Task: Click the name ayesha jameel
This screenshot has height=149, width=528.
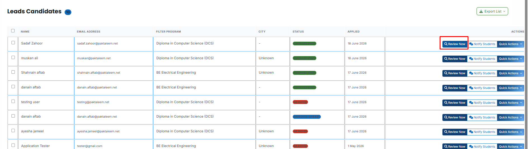Action: 32,131
